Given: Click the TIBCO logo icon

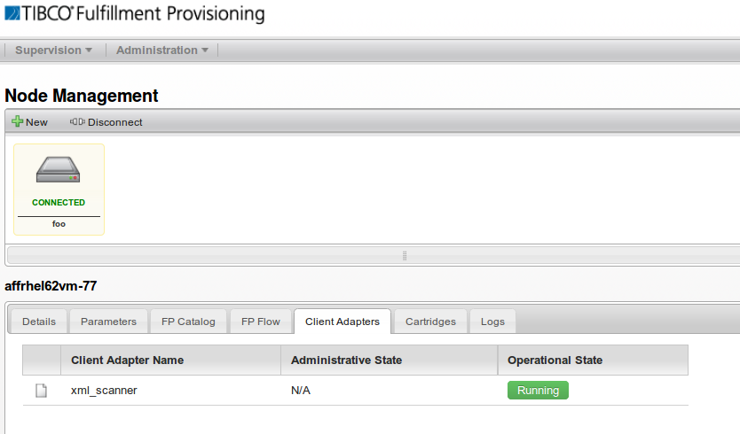Looking at the screenshot, I should [x=12, y=13].
